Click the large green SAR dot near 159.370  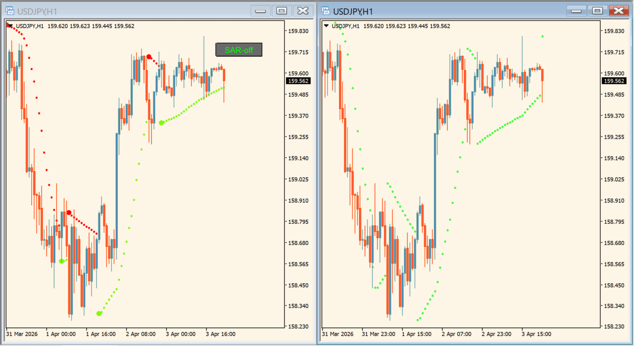point(161,122)
